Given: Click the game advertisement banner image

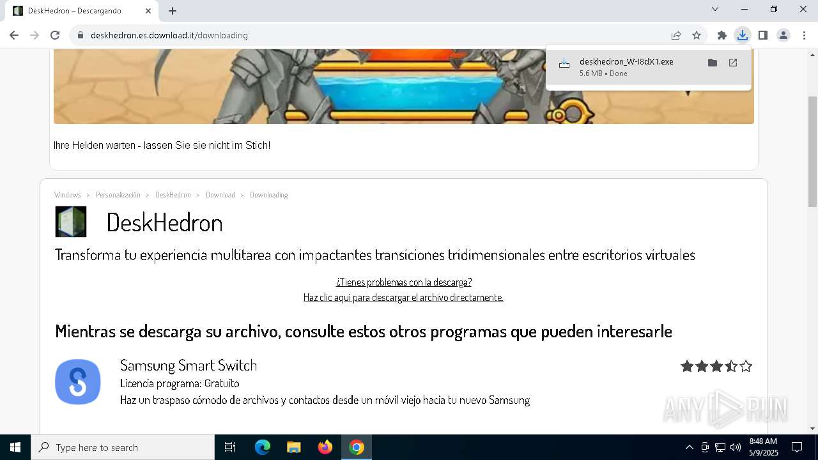Looking at the screenshot, I should (x=404, y=86).
